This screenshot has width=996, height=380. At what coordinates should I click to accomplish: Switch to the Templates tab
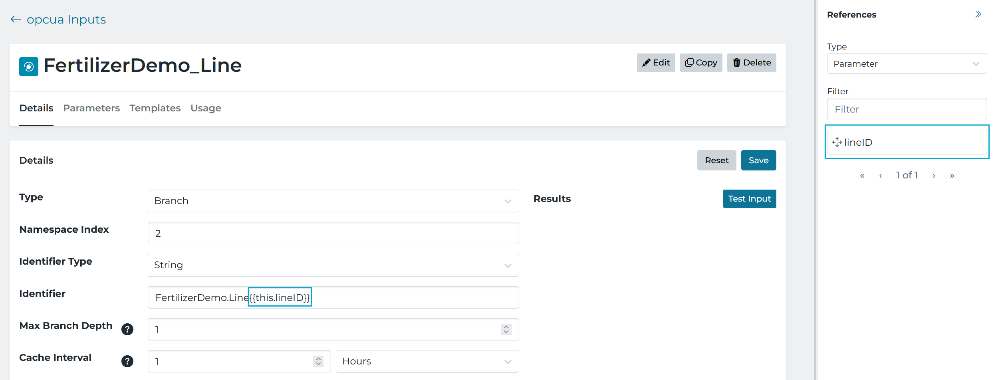(155, 108)
